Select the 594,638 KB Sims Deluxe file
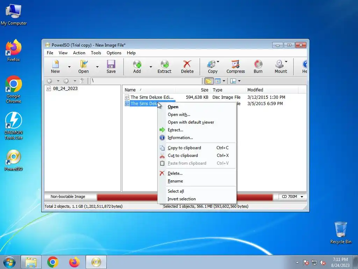Image resolution: width=358 pixels, height=269 pixels. [152, 97]
